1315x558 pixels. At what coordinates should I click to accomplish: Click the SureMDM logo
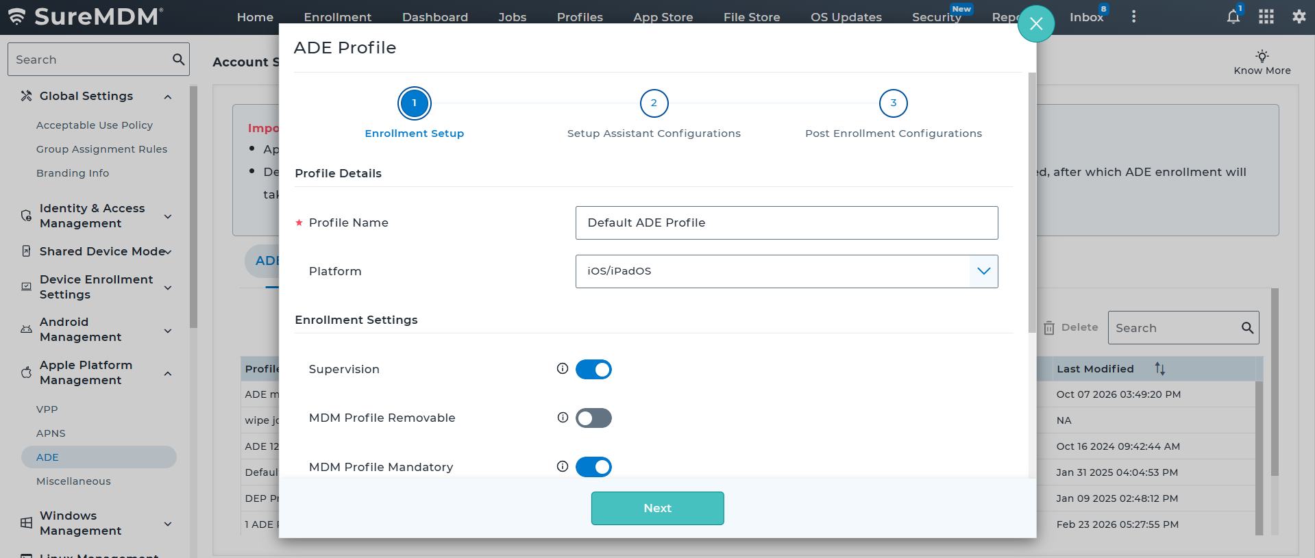point(86,16)
